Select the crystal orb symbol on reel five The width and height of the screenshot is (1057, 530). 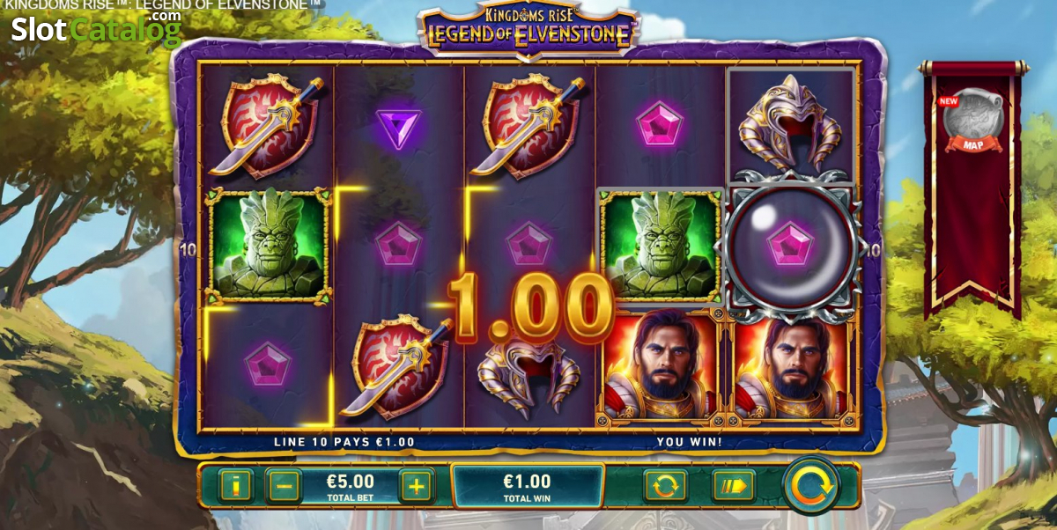791,247
